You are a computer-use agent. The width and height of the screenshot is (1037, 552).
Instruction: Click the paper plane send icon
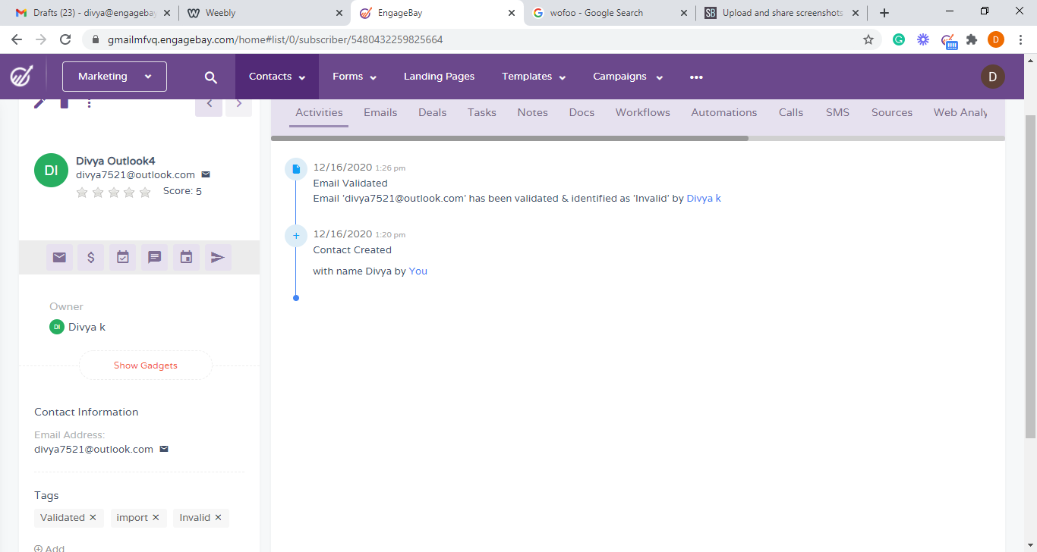coord(218,258)
